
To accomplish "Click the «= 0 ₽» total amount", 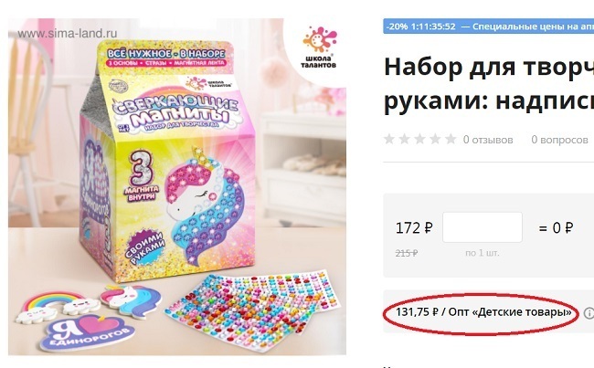I will 556,228.
